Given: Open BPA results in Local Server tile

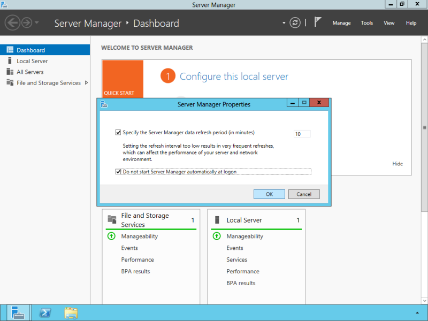Looking at the screenshot, I should pos(241,283).
